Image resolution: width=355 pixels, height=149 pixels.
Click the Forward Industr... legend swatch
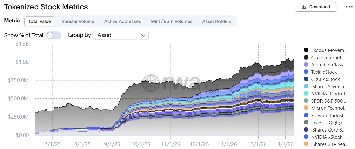pos(306,115)
